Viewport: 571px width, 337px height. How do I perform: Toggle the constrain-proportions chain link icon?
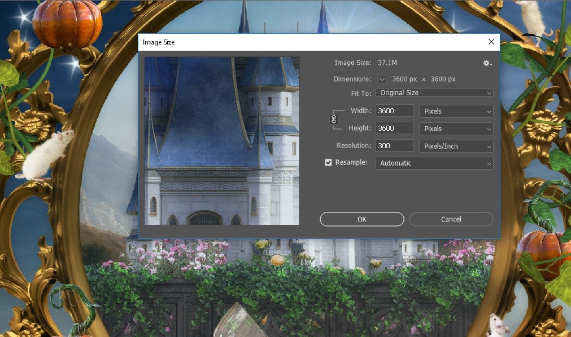pos(333,119)
